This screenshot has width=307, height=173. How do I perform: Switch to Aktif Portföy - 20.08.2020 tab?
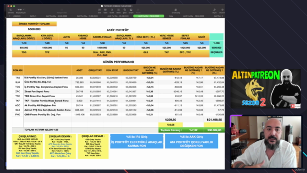pyautogui.click(x=118, y=16)
